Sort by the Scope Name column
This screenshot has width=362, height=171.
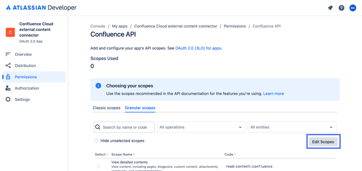pyautogui.click(x=123, y=154)
